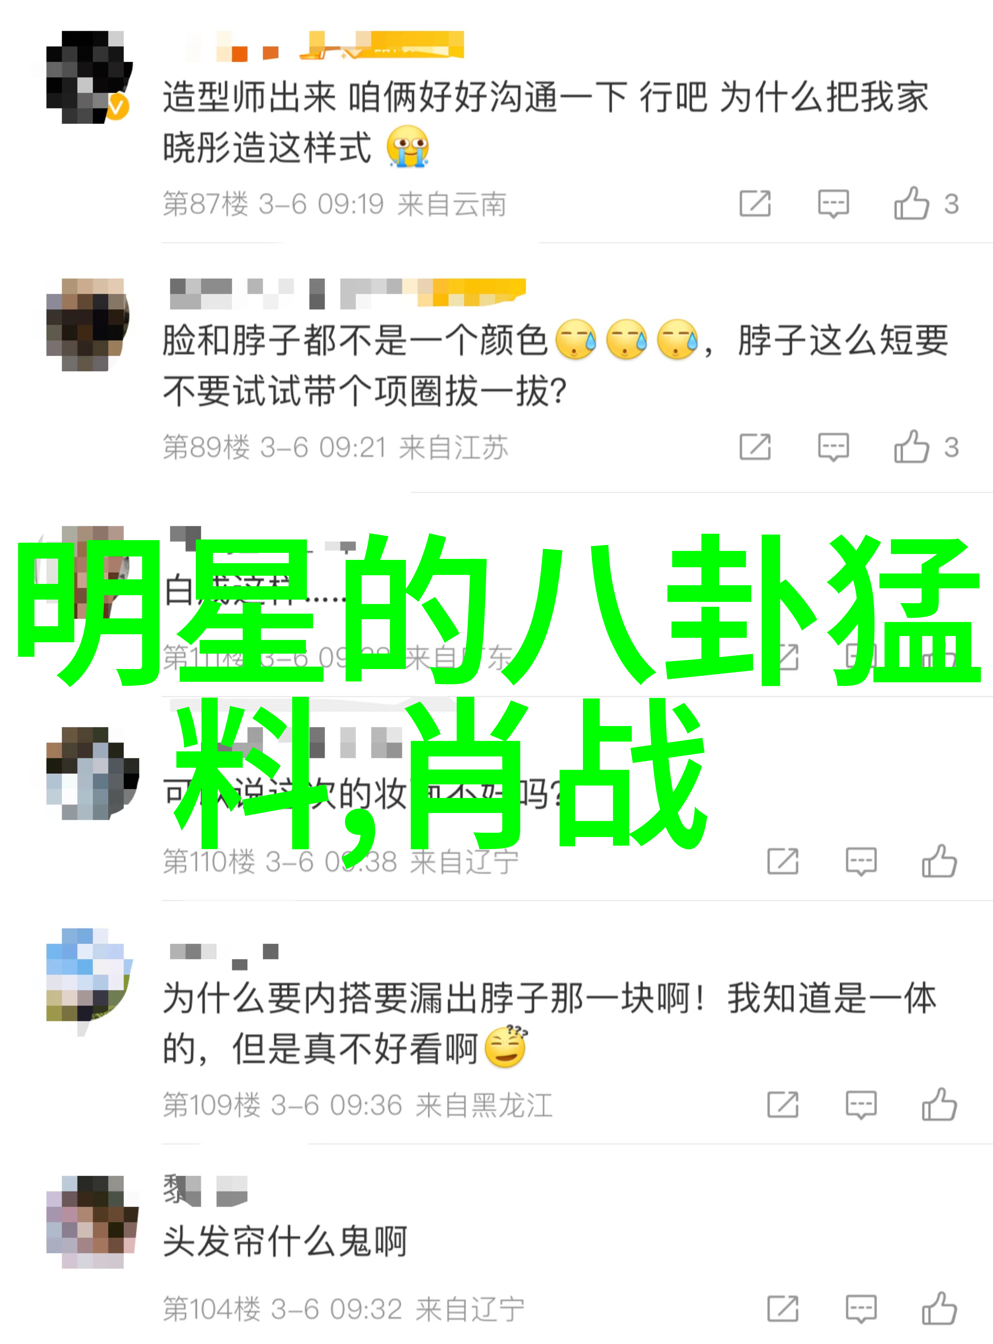The width and height of the screenshot is (993, 1344).
Task: Open avatar of floor 89 commenter
Action: coord(88,324)
